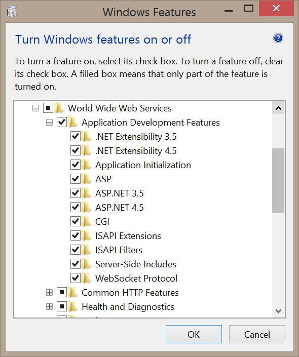299x357 pixels.
Task: Click the Windows Features title bar icon
Action: click(12, 11)
